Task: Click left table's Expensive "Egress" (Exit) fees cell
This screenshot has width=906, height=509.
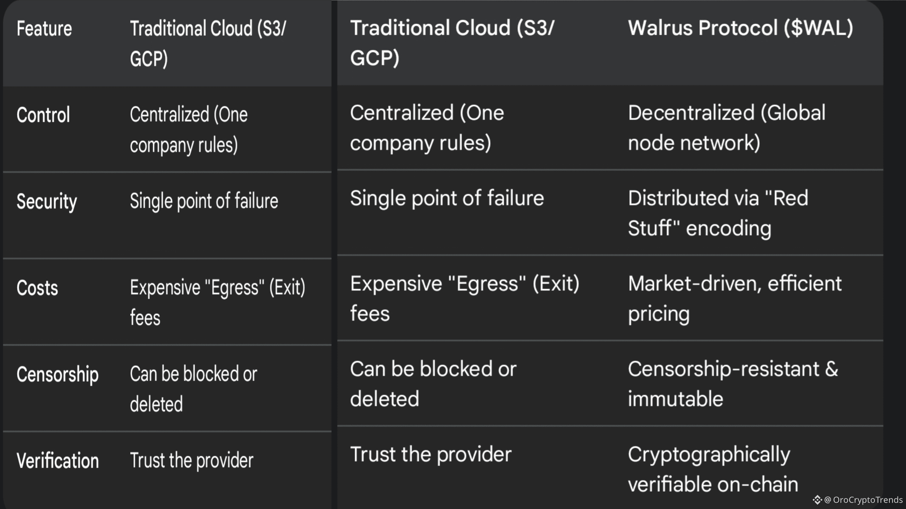Action: pos(217,302)
